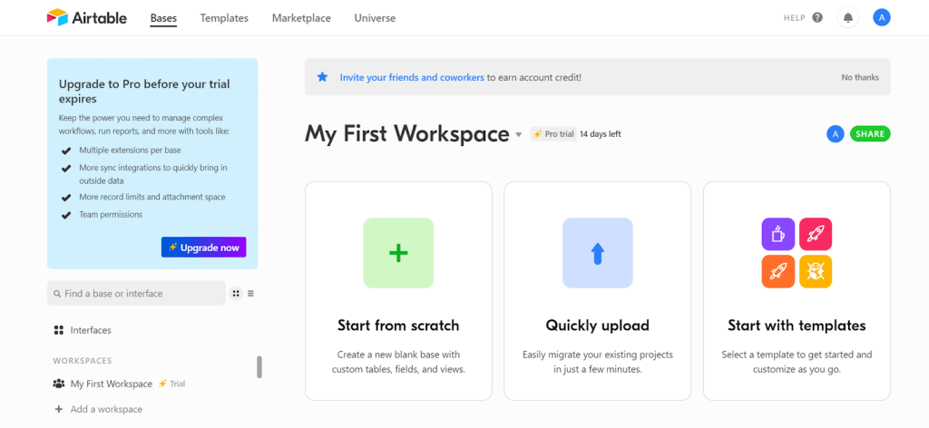This screenshot has width=929, height=428.
Task: Click the pink rocket template icon
Action: (816, 234)
